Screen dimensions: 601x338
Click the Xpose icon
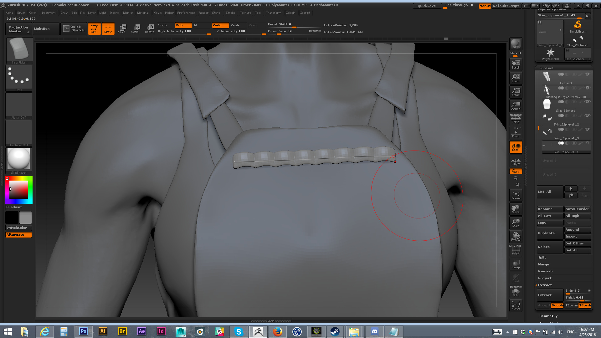coord(516,305)
